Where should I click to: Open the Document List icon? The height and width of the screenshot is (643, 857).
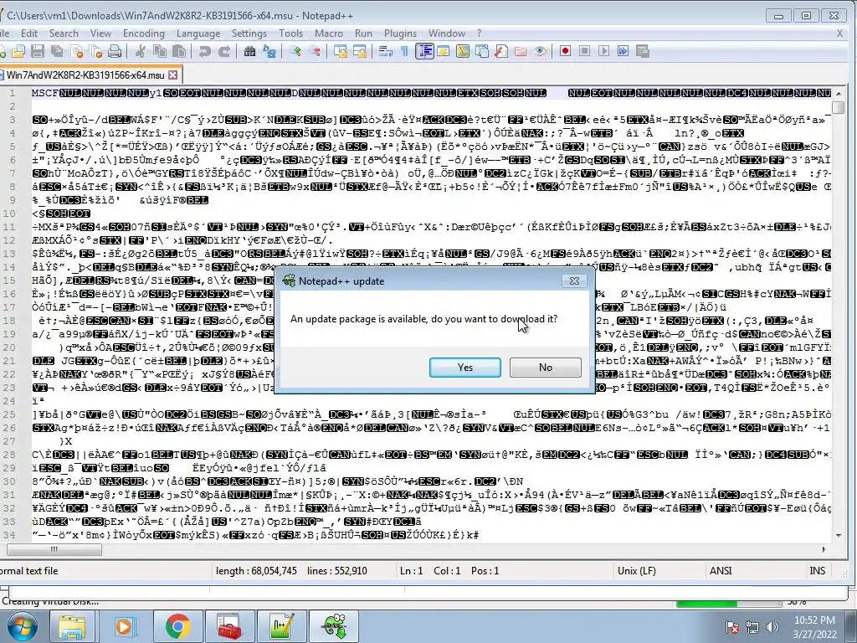pyautogui.click(x=482, y=51)
